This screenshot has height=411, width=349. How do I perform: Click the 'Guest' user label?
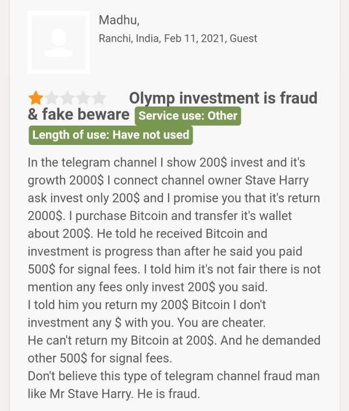click(243, 38)
